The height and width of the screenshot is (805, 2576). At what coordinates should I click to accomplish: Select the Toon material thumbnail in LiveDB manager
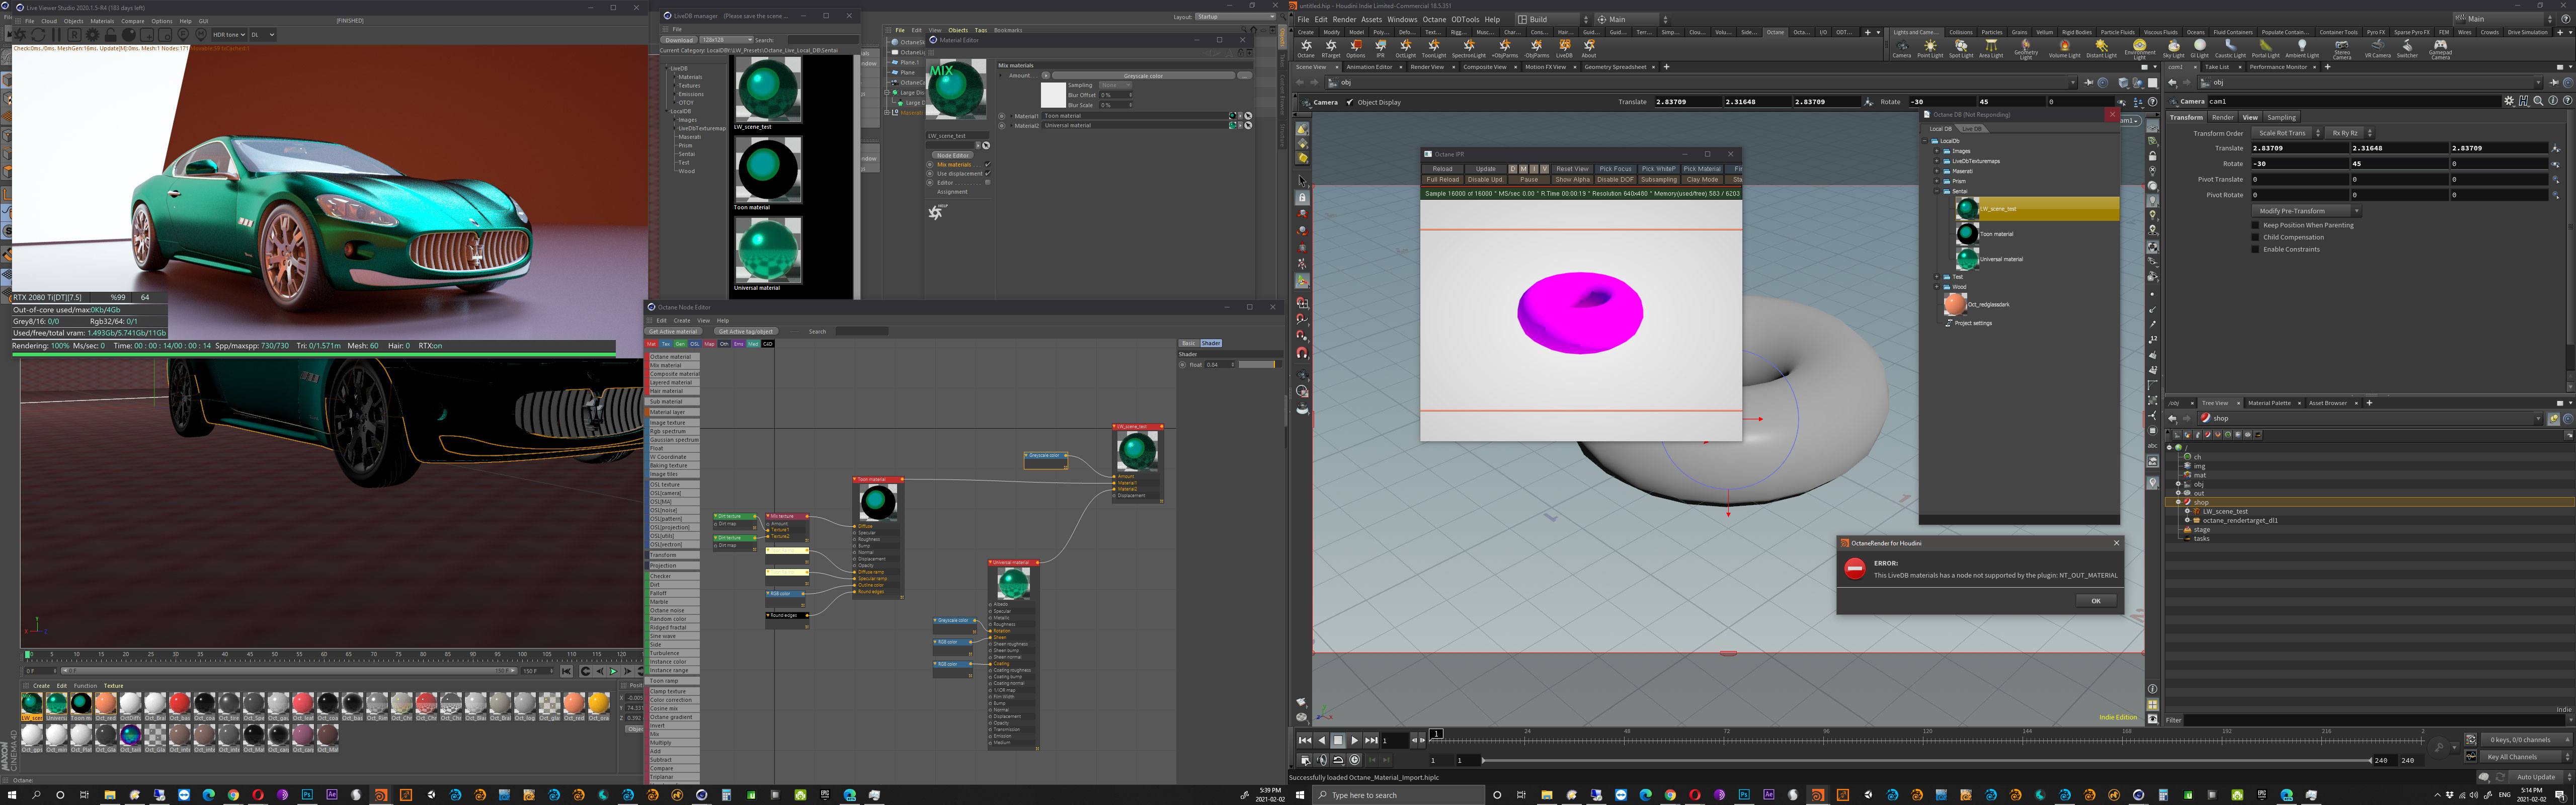coord(767,170)
